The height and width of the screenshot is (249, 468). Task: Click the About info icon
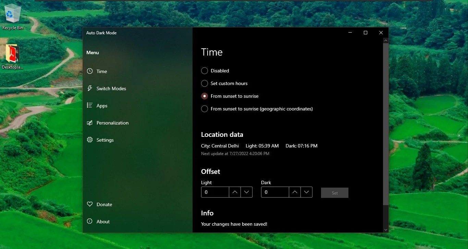[x=89, y=221]
